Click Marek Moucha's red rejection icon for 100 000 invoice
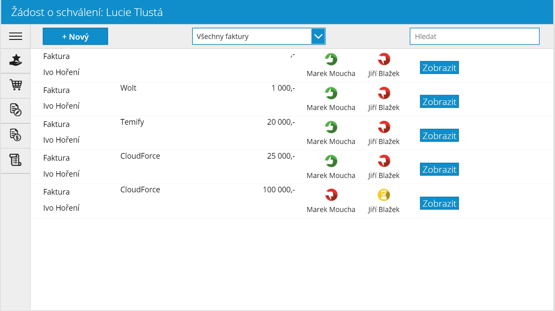This screenshot has width=555, height=311. [x=331, y=195]
